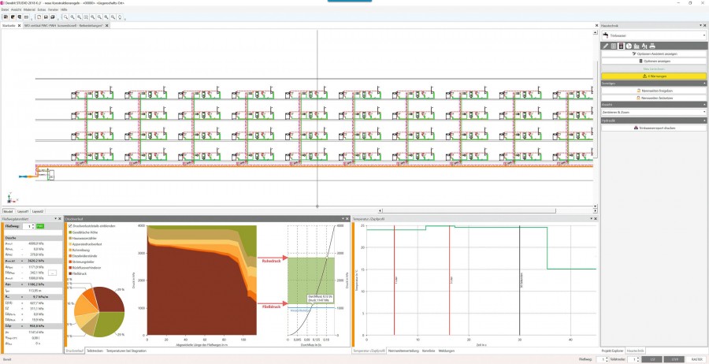Click Optionen anzeigen button
This screenshot has height=364, width=709.
[x=654, y=61]
